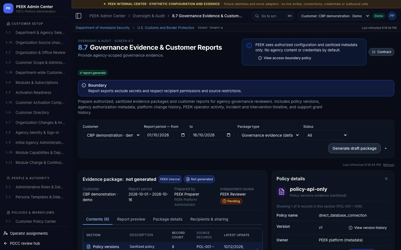The width and height of the screenshot is (401, 250).
Task: Click Generate draft package button
Action: point(354,148)
